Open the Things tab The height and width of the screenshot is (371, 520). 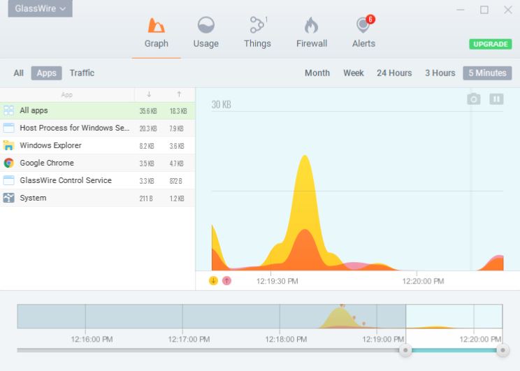pyautogui.click(x=257, y=33)
